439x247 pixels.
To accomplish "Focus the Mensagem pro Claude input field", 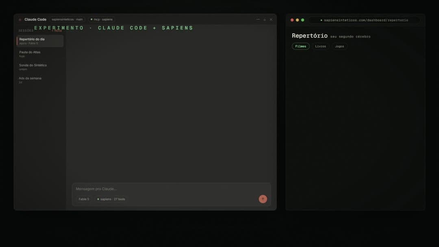I will click(171, 189).
